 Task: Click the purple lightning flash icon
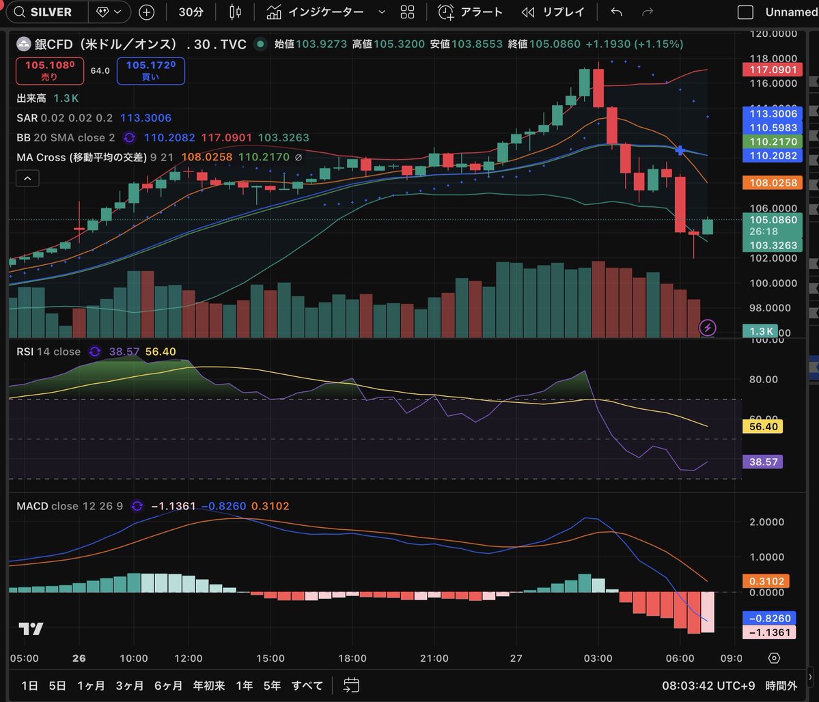click(x=708, y=328)
